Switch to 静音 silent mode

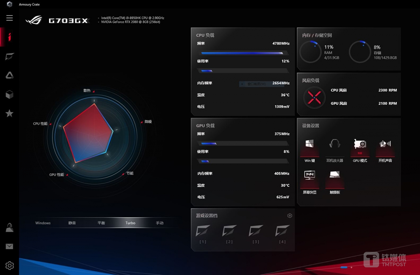(72, 223)
